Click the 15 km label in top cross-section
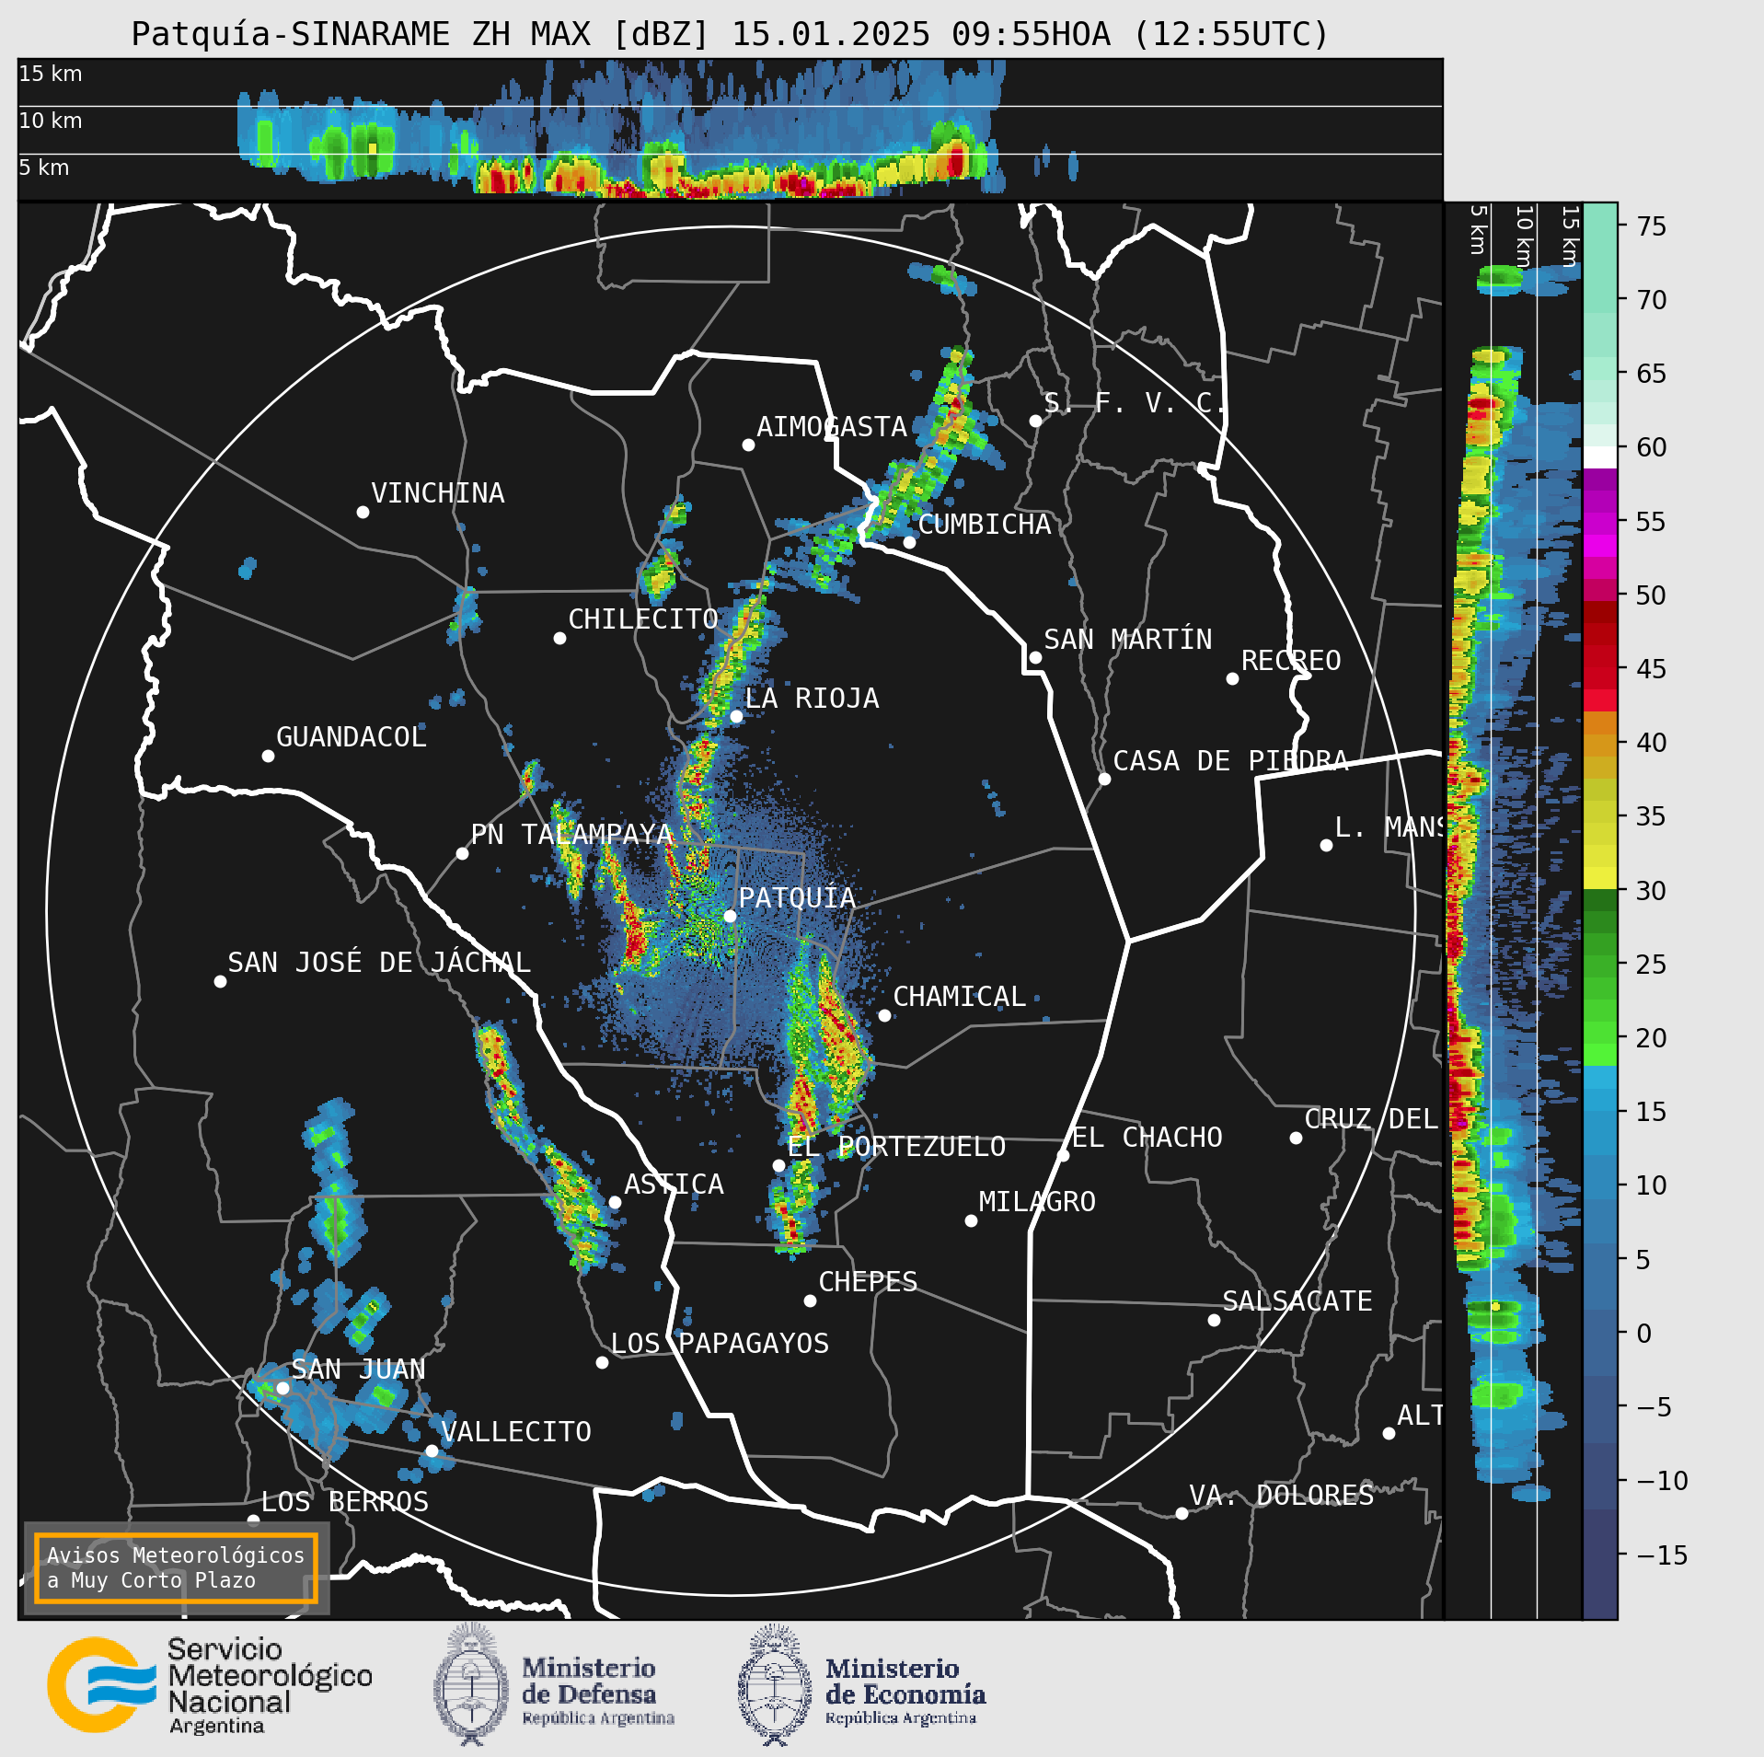Image resolution: width=1764 pixels, height=1757 pixels. 51,74
